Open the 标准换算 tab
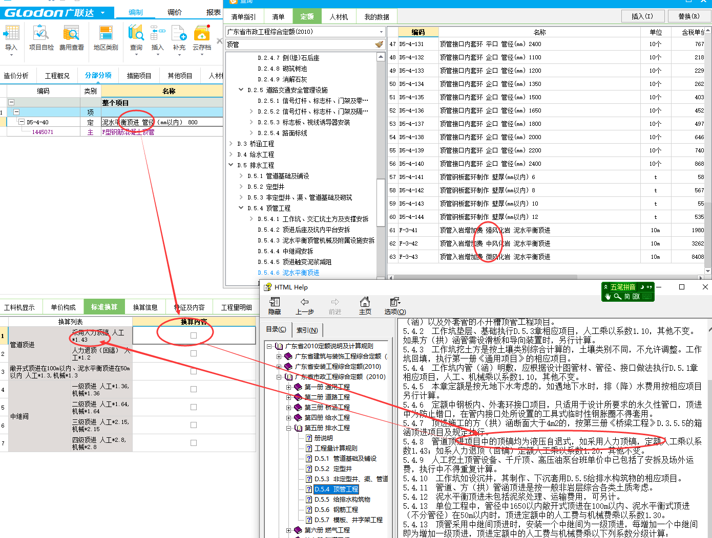Screen dimensions: 712x538 (104, 307)
